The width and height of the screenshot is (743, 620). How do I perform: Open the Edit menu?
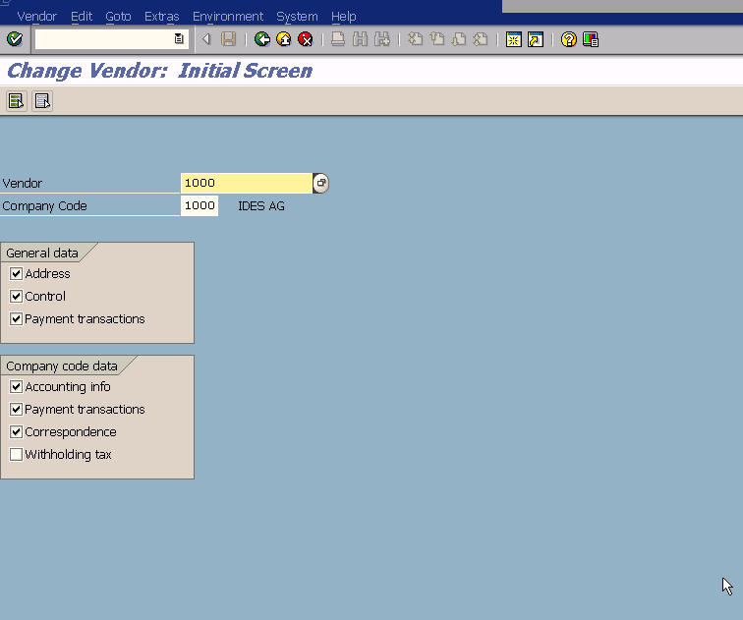coord(82,16)
